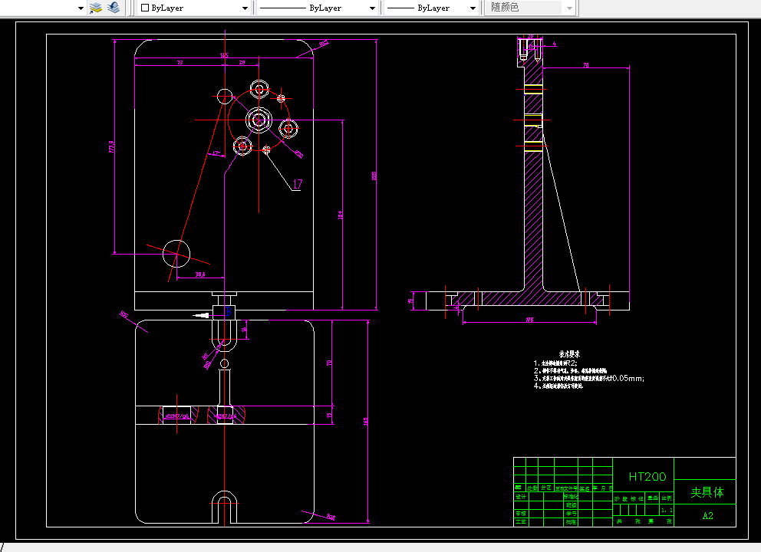
Task: Click the 技术要求 heading text
Action: coord(568,354)
